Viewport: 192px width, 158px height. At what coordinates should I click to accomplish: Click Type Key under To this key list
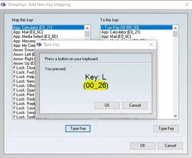click(166, 128)
